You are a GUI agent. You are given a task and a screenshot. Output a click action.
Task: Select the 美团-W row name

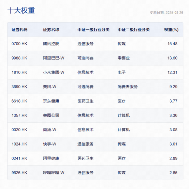(49, 87)
